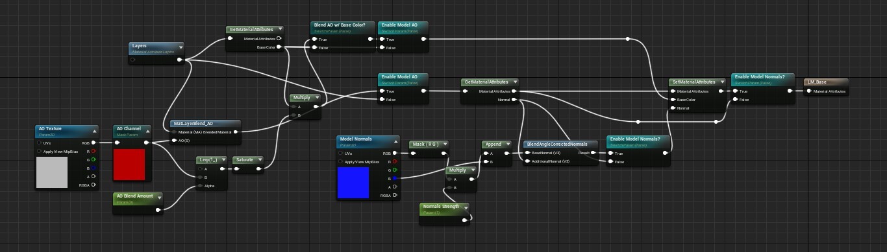Collapse the Model Normals node arrow
The height and width of the screenshot is (252, 887).
tap(395, 140)
